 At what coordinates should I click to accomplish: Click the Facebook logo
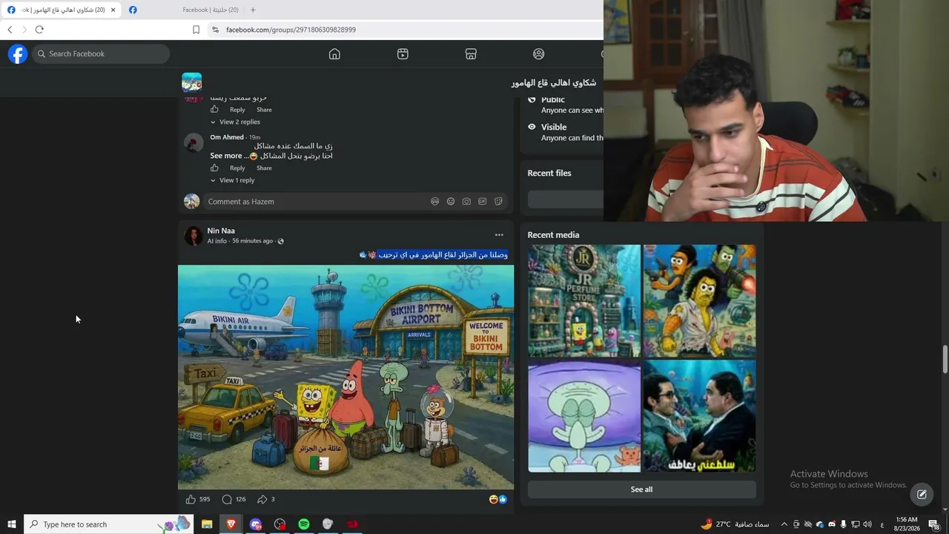pyautogui.click(x=18, y=54)
